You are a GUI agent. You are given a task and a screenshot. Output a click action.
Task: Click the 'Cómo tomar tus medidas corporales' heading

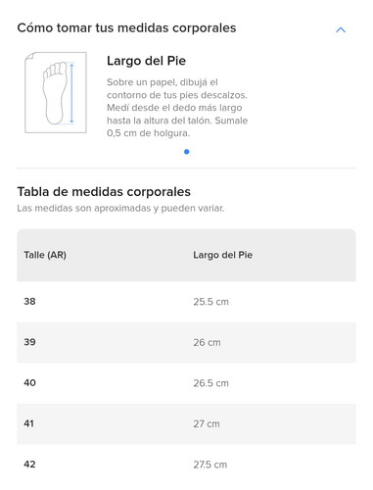click(x=126, y=28)
